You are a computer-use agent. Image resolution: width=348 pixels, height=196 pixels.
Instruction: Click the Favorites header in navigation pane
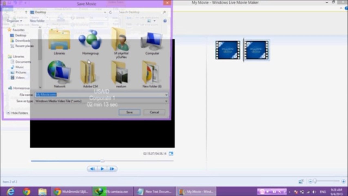(x=16, y=30)
